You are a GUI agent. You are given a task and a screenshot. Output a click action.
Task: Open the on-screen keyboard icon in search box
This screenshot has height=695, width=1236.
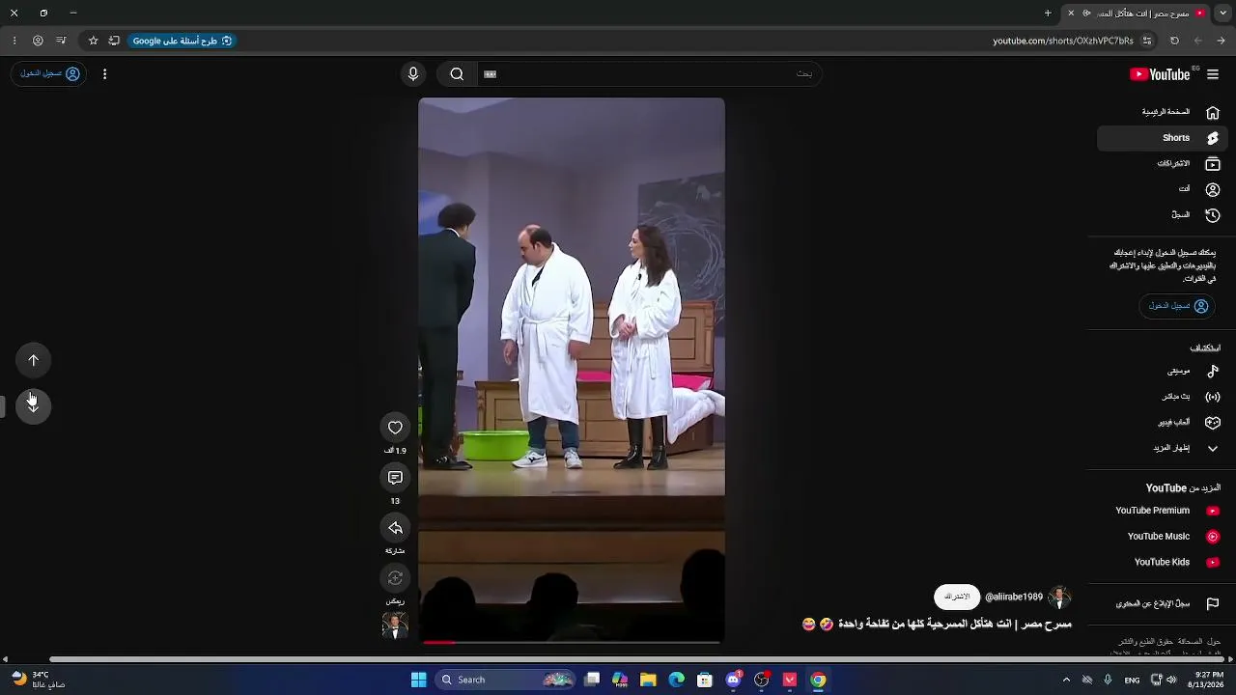click(490, 74)
